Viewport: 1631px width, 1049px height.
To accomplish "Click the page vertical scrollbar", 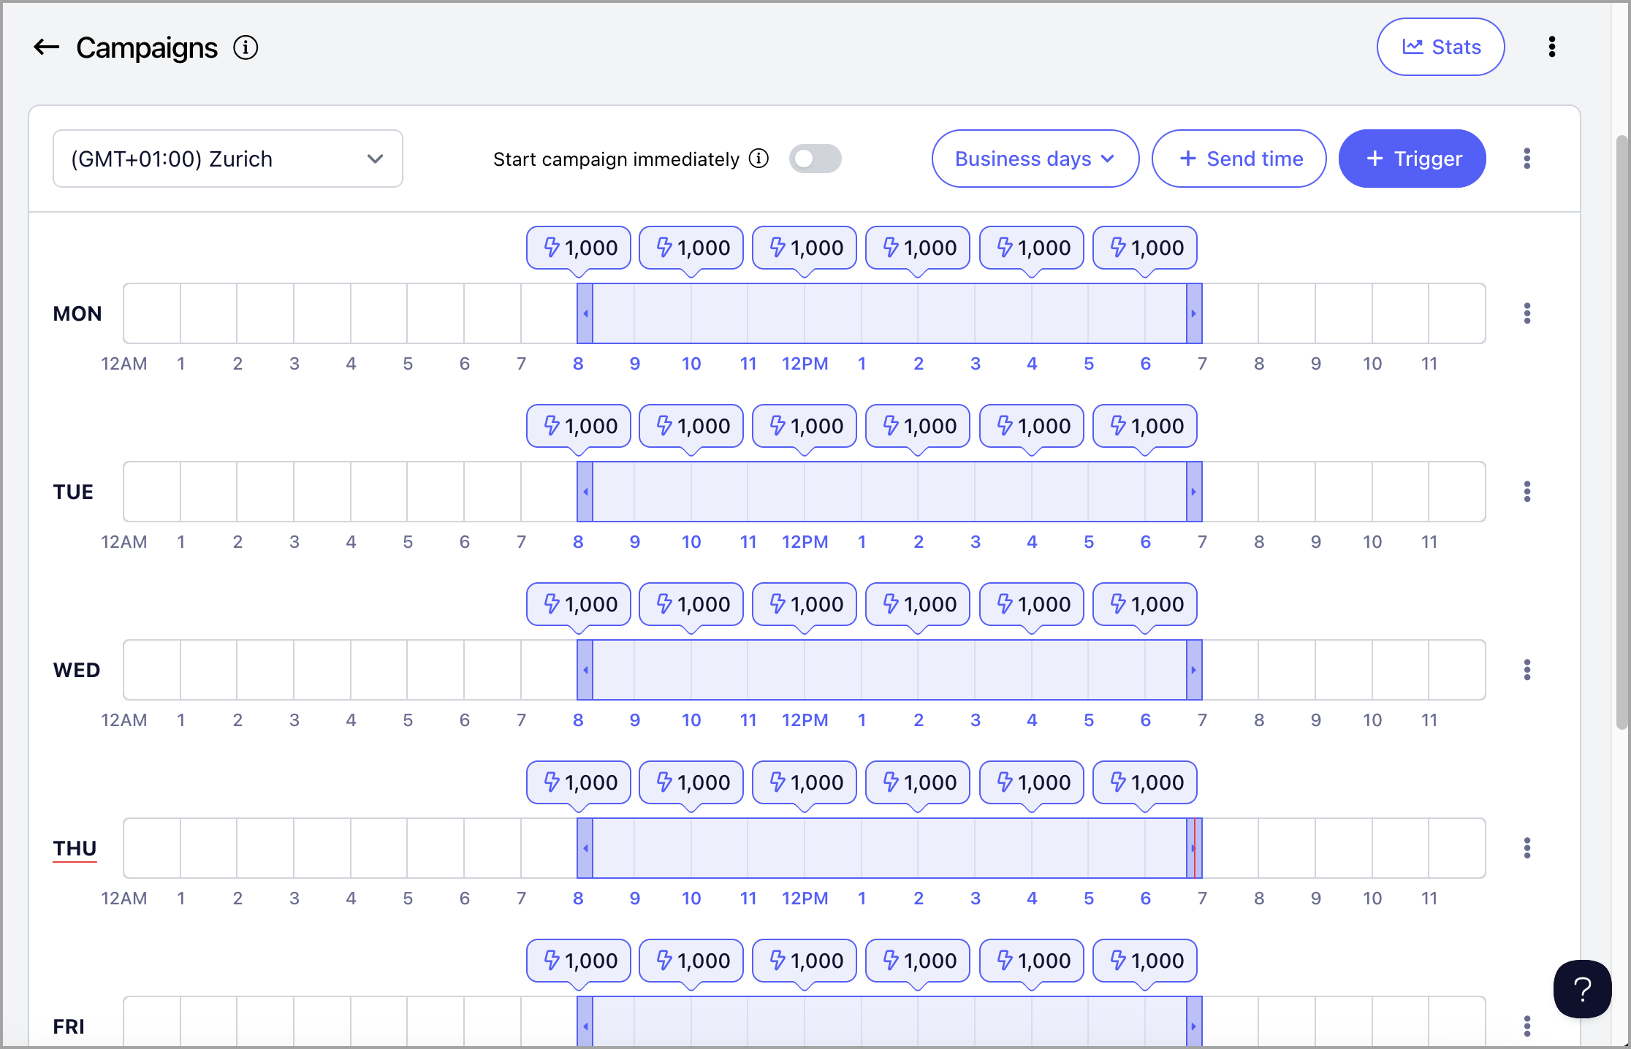I will click(1622, 431).
